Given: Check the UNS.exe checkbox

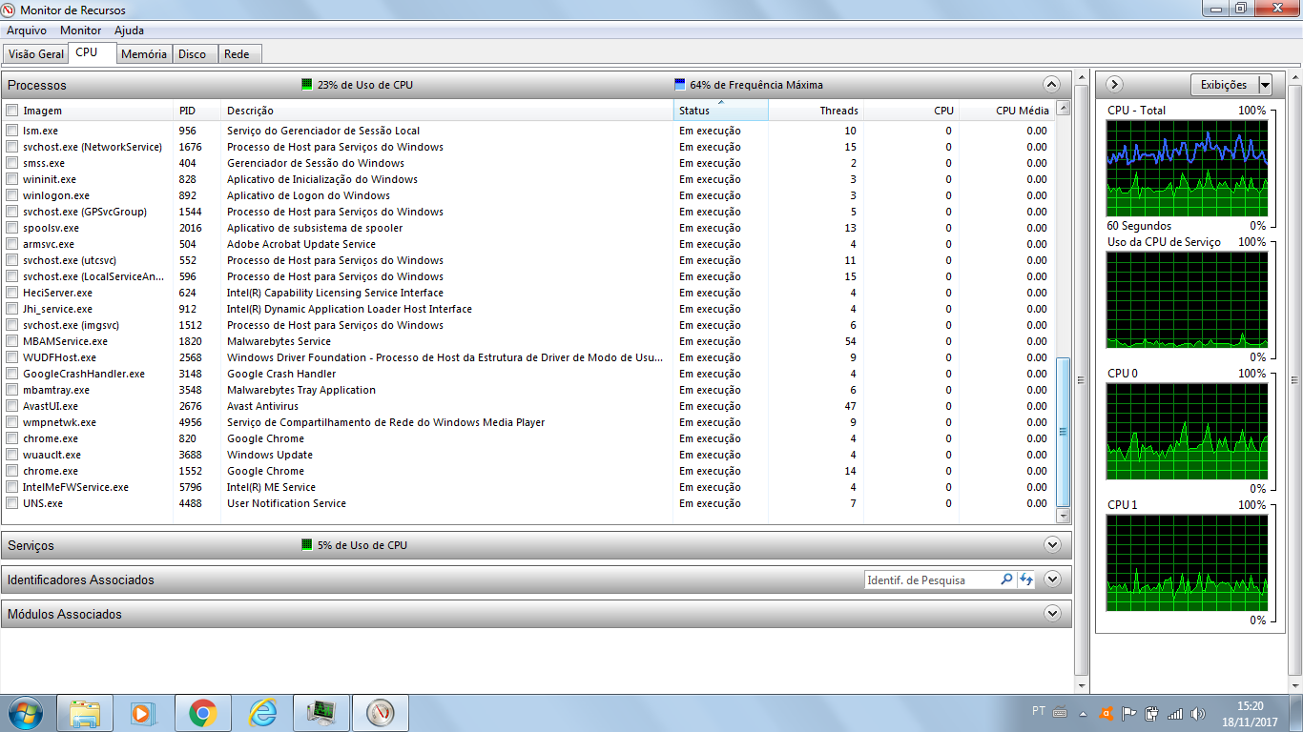Looking at the screenshot, I should (x=12, y=503).
